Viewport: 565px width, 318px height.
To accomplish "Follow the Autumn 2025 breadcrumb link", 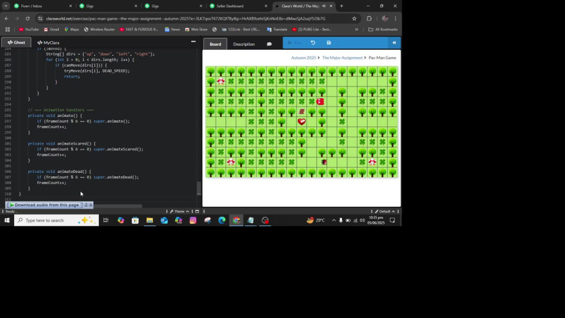I will pos(303,58).
